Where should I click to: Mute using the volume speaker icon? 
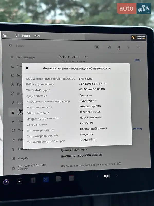pos(107,176)
